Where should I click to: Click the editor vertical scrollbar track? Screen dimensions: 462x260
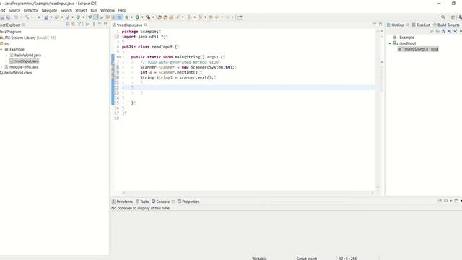378,109
